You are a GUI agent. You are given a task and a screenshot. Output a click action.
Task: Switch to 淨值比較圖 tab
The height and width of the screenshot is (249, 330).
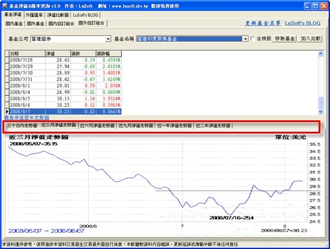[x=58, y=15]
